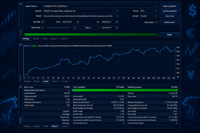The width and height of the screenshot is (200, 133).
Task: Click Short positions value 86 (54.65%)
Action: [119, 105]
